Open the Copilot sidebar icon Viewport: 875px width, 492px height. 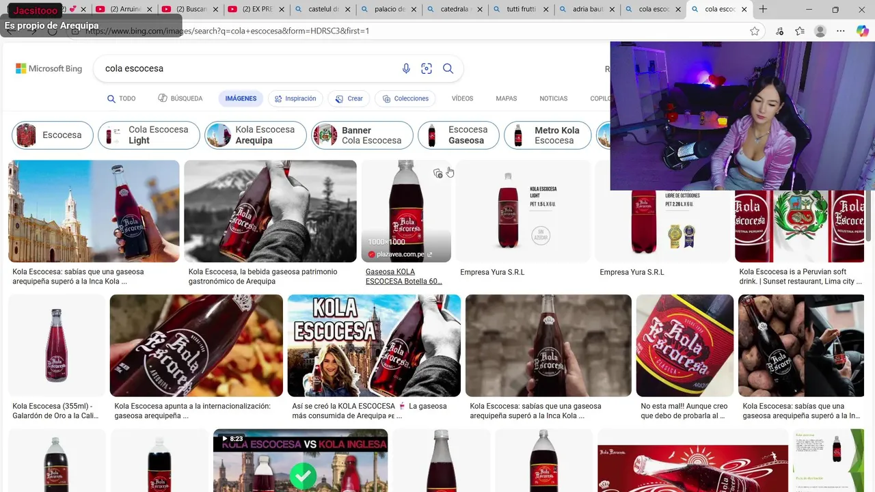coord(863,31)
